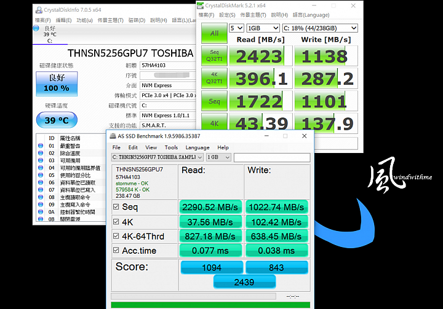Click status orb for attribute 03
The width and height of the screenshot is (443, 309).
pyautogui.click(x=41, y=160)
